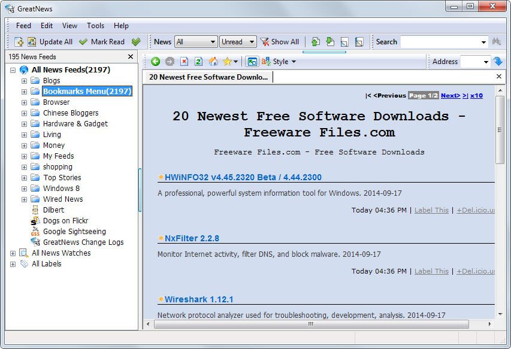
Task: Click the first page layout icon
Action: click(x=344, y=42)
